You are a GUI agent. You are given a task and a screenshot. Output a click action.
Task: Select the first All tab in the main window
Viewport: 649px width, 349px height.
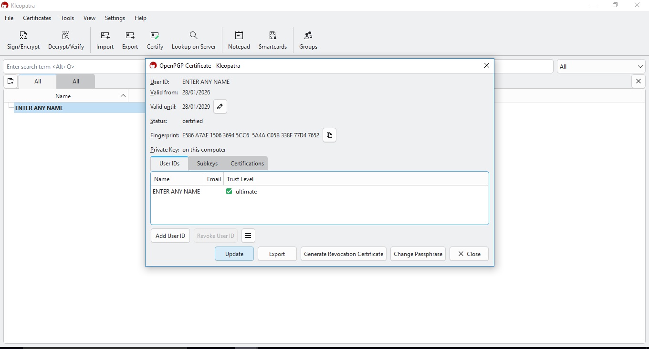(38, 82)
